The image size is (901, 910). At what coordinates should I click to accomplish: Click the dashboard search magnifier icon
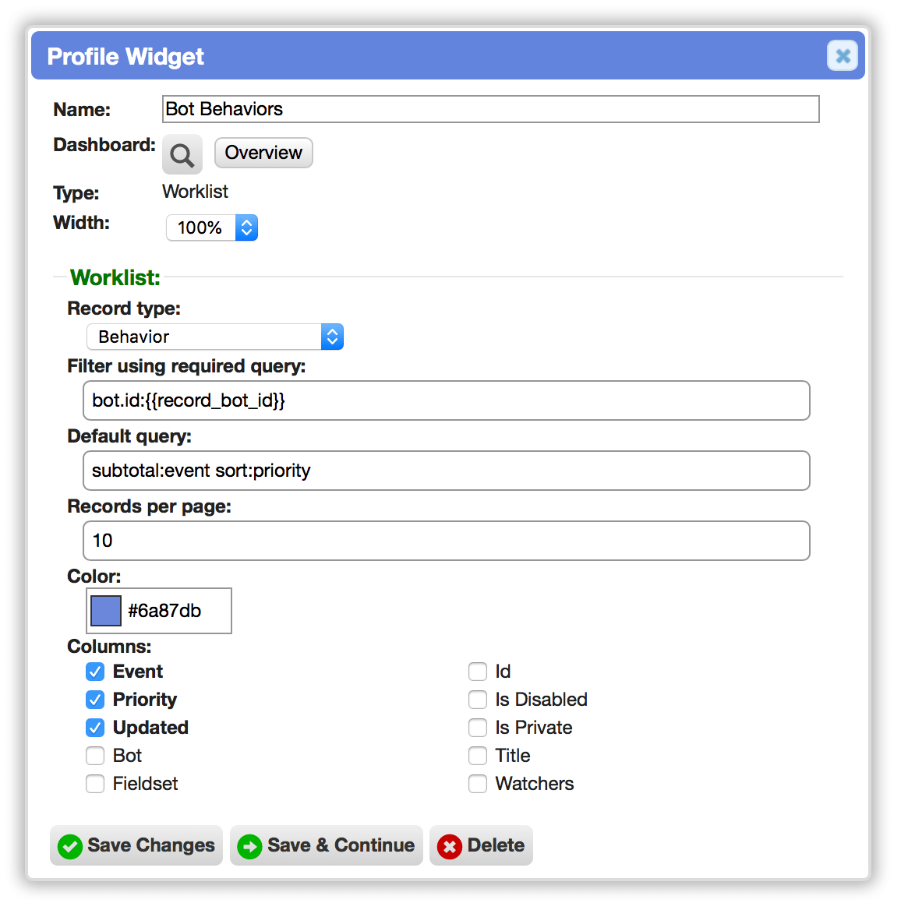[182, 154]
